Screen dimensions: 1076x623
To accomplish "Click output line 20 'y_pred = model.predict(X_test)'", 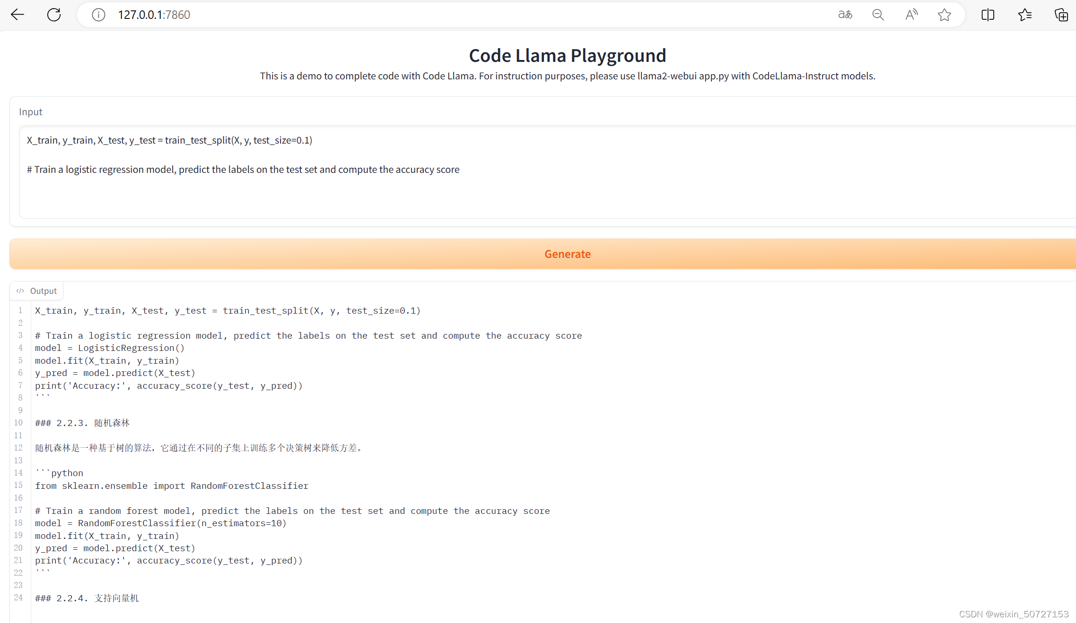I will click(x=115, y=548).
